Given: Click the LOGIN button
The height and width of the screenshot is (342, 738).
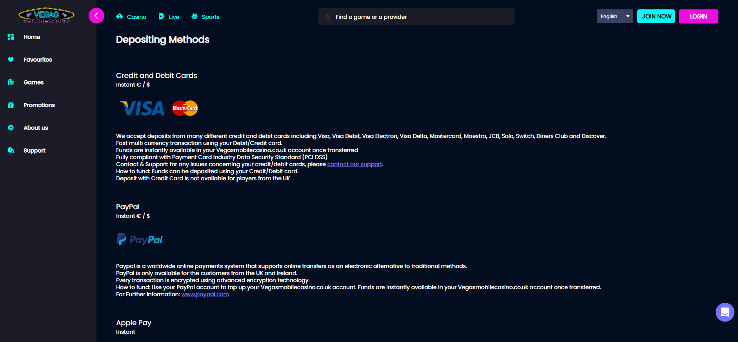Looking at the screenshot, I should point(698,16).
